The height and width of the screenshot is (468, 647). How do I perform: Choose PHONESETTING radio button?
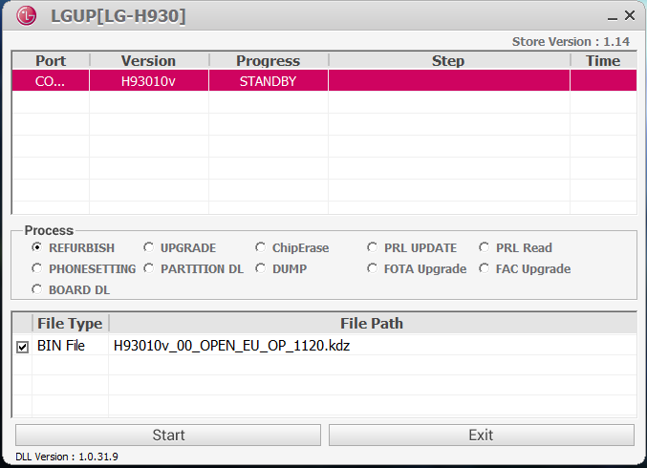click(37, 269)
